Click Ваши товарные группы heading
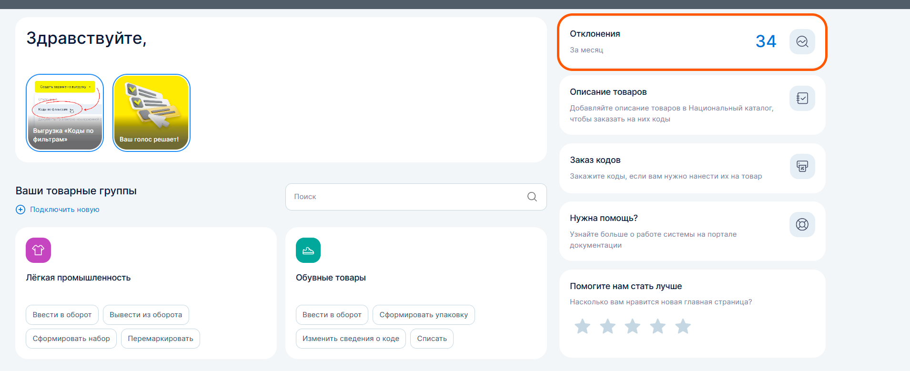The height and width of the screenshot is (371, 910). 76,191
